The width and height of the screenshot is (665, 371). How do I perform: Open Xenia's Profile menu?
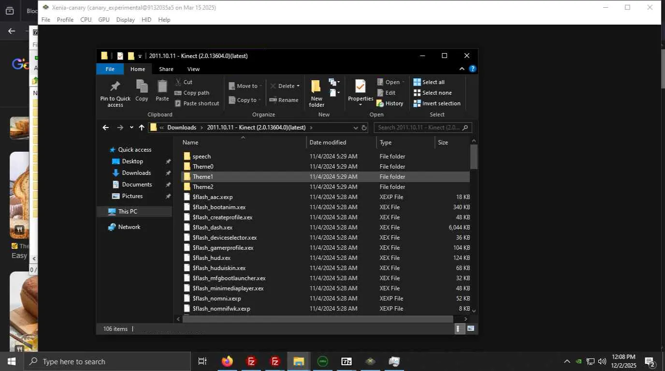coord(65,20)
